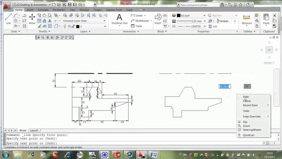Click the Linear dimension tool
The width and height of the screenshot is (282, 159).
(x=137, y=15)
